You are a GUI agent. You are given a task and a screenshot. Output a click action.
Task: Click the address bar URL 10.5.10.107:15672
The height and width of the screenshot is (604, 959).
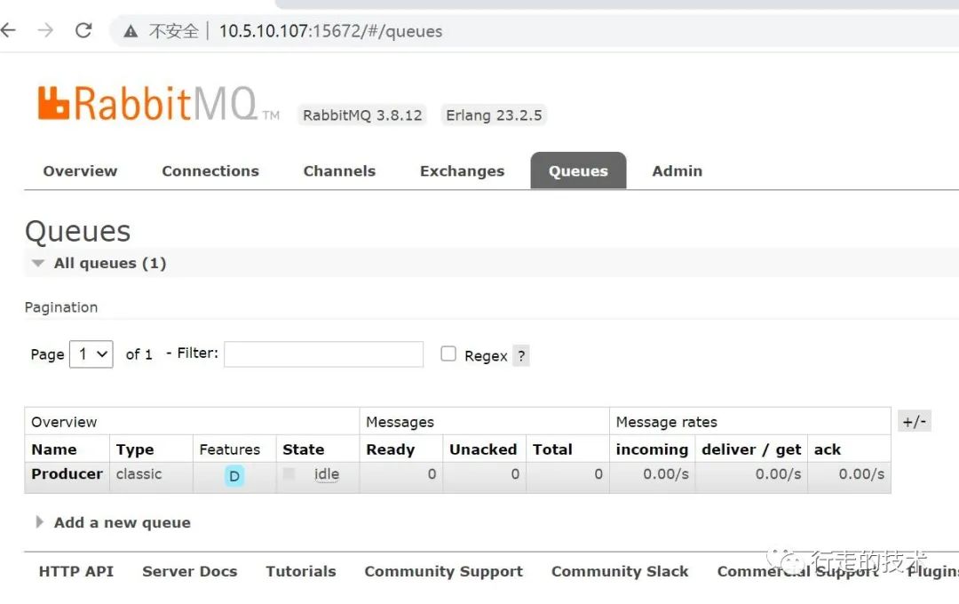pos(330,31)
